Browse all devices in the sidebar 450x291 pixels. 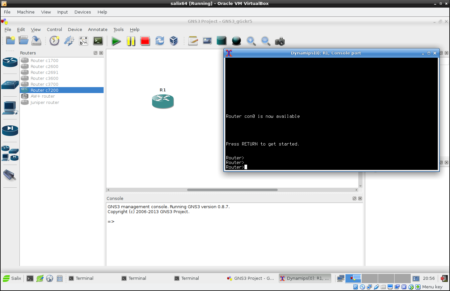click(x=10, y=153)
